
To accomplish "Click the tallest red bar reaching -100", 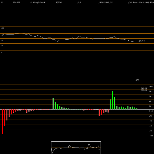I will coord(2,122).
